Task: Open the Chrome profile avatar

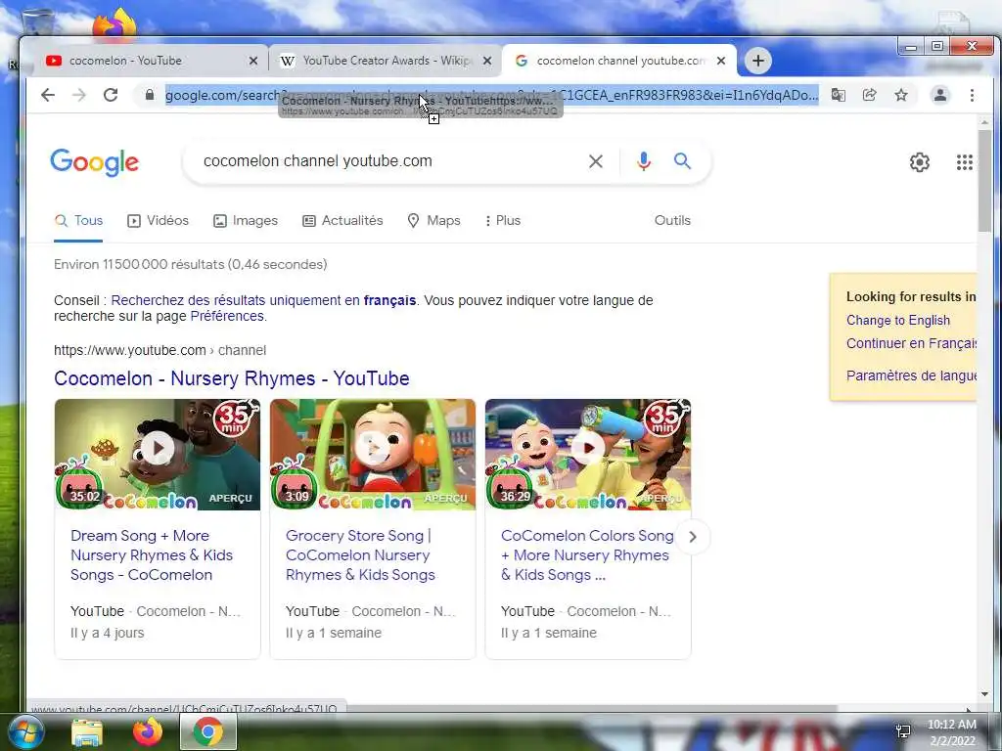Action: click(x=940, y=95)
